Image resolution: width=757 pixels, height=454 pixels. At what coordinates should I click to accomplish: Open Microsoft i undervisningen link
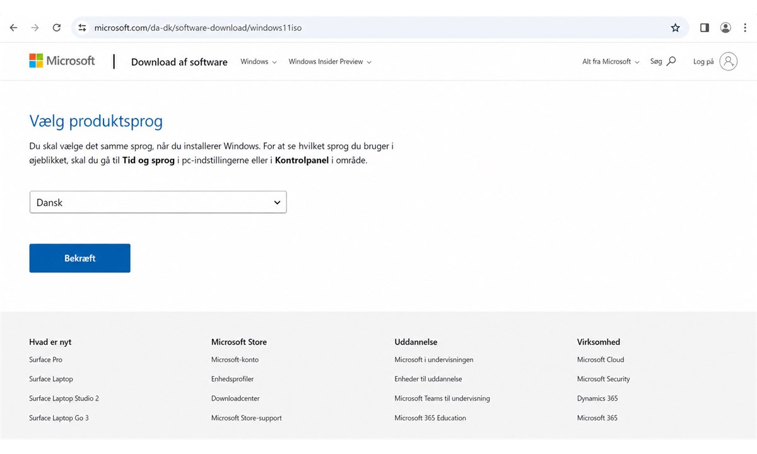[434, 359]
